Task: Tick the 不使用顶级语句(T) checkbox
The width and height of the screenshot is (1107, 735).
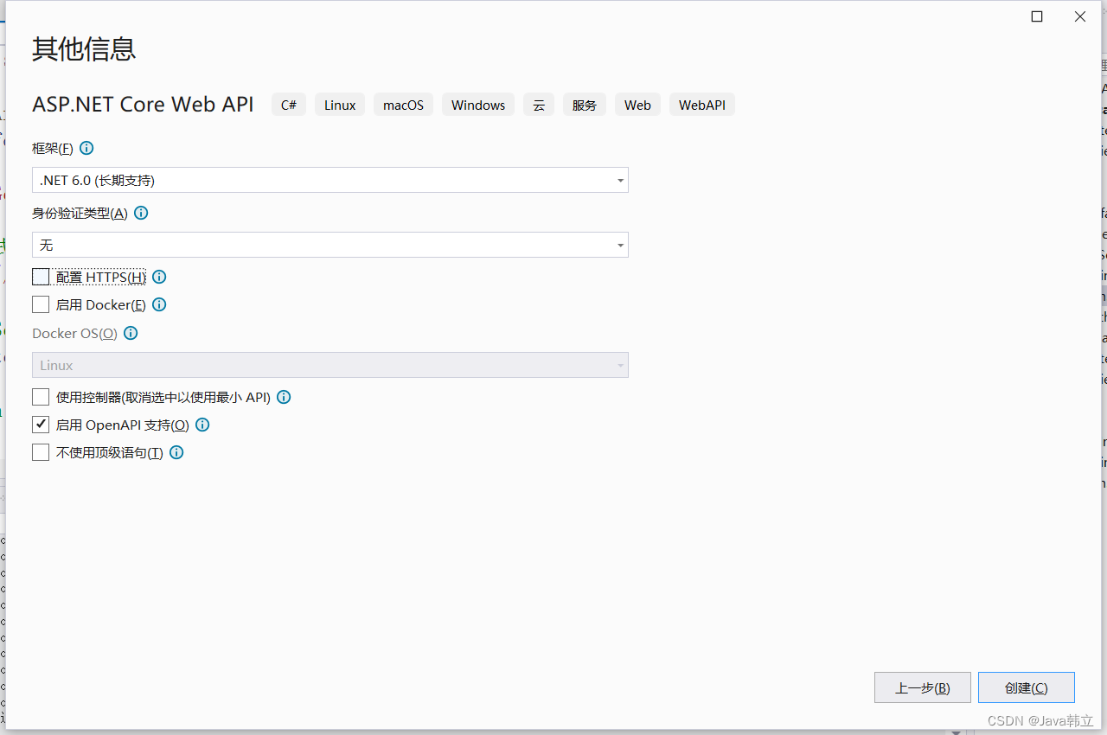Action: point(41,452)
